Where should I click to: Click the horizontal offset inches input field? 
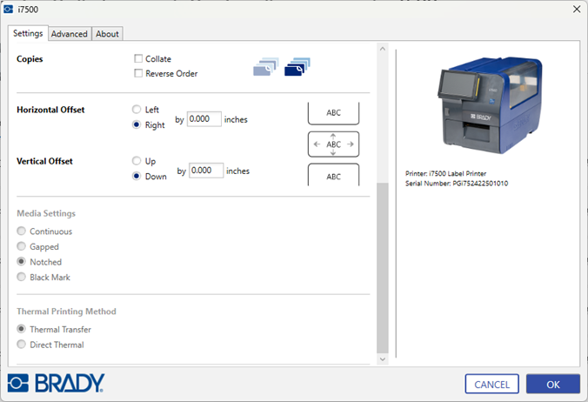[x=204, y=119]
